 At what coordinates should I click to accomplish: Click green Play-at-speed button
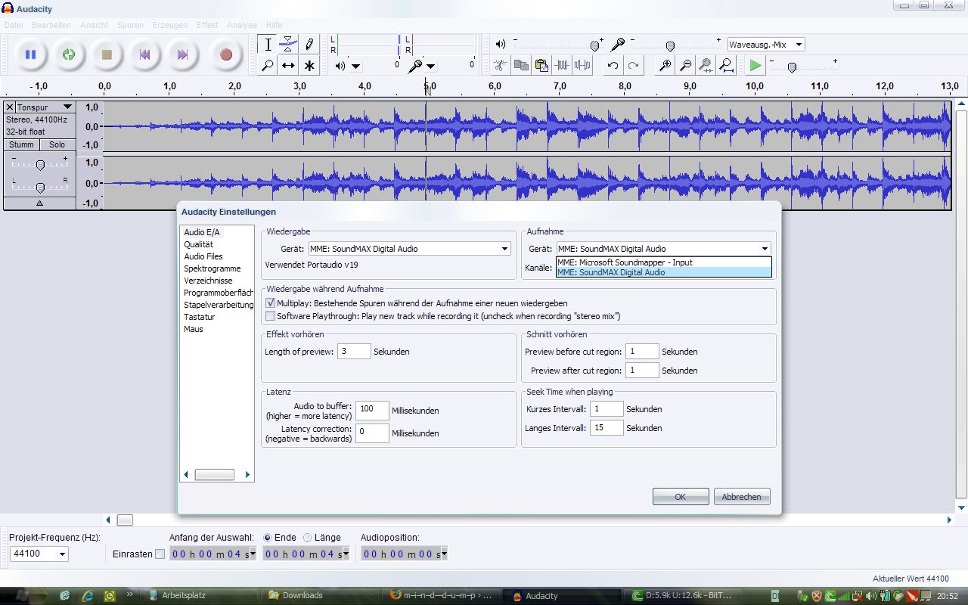[755, 66]
